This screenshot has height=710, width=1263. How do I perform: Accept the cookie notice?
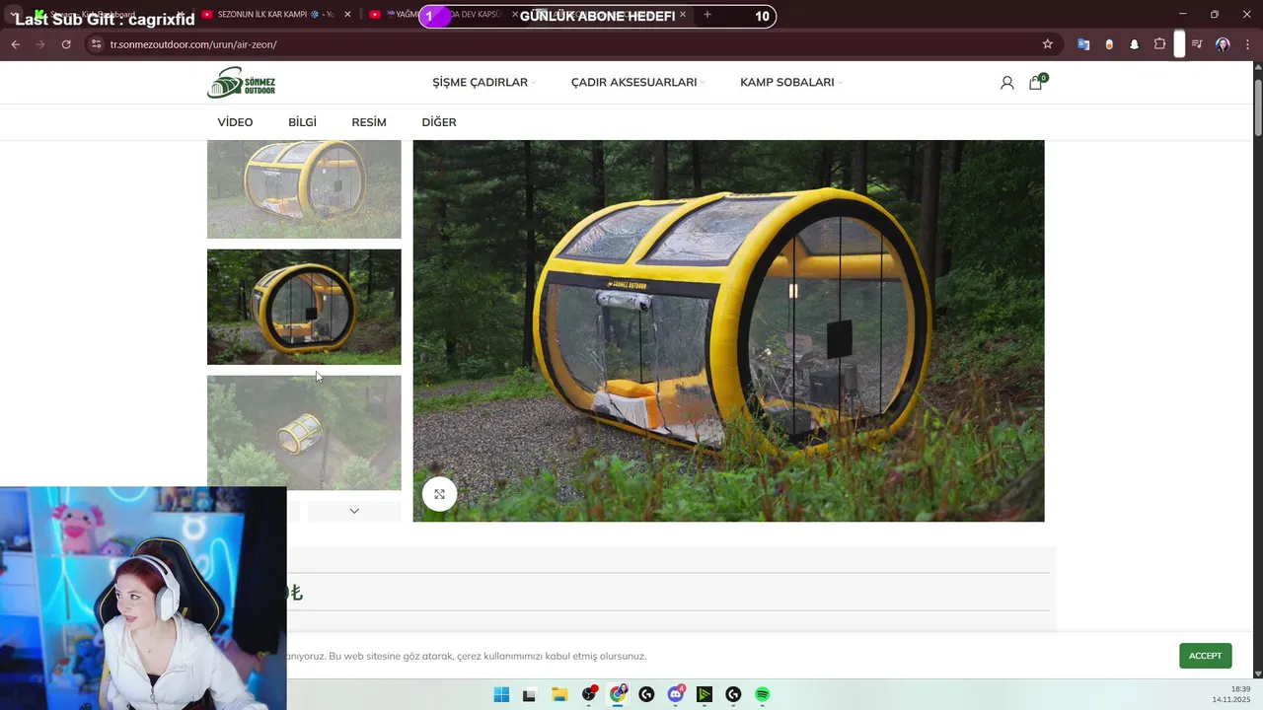click(x=1205, y=656)
